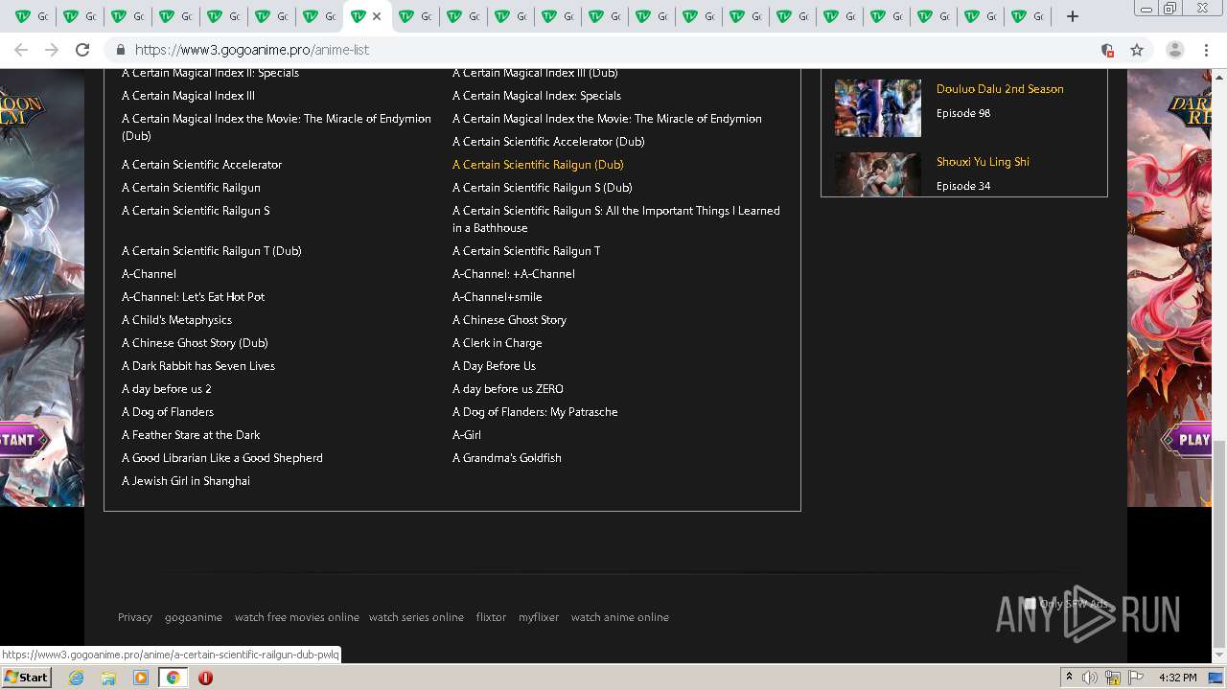The image size is (1227, 690).
Task: Open A day before us ZERO
Action: pyautogui.click(x=508, y=389)
